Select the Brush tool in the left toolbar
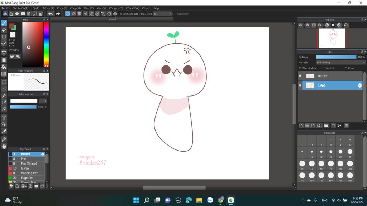The width and height of the screenshot is (367, 206). pyautogui.click(x=4, y=23)
